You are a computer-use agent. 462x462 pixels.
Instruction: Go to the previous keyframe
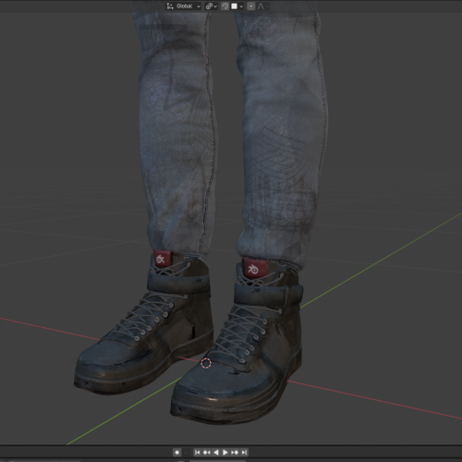[206, 453]
